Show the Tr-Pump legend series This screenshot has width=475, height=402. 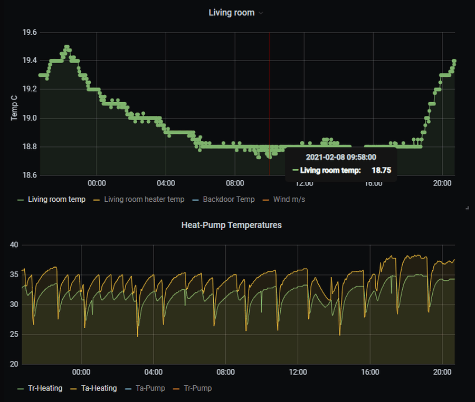pos(198,388)
